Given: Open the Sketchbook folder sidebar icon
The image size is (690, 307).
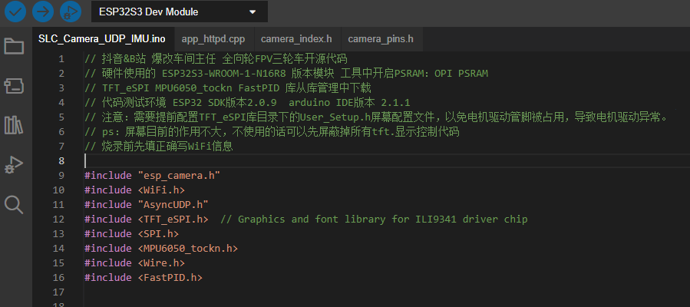Looking at the screenshot, I should [14, 46].
